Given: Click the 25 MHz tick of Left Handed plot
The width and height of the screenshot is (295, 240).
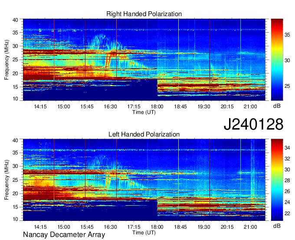Looking at the screenshot, I should [x=15, y=180].
